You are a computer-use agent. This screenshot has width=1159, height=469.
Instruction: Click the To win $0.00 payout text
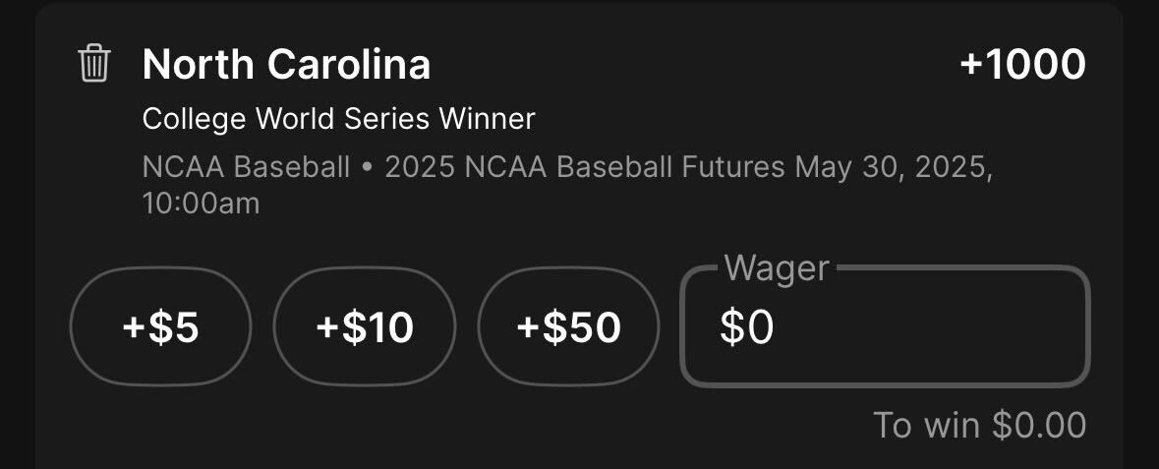979,426
